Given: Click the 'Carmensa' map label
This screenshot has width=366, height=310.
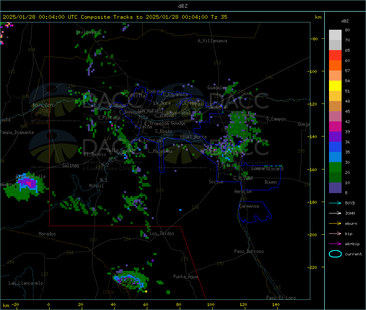Looking at the screenshot, I should (x=249, y=206).
